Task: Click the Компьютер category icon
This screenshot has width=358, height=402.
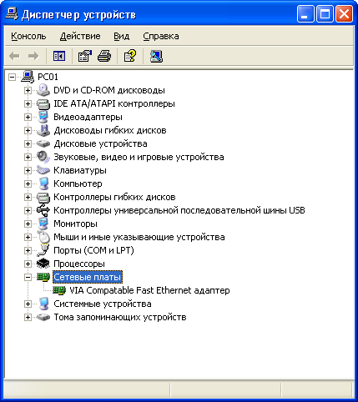Action: 43,183
